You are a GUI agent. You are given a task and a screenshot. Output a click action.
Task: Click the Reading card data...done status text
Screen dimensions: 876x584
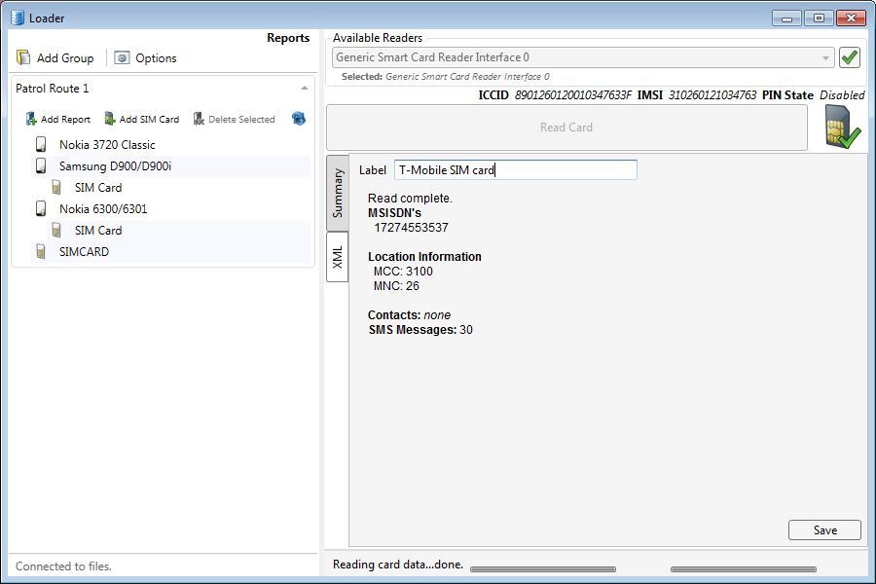click(398, 565)
